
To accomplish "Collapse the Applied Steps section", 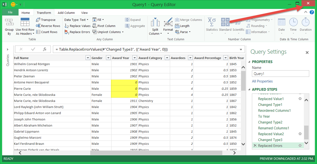I will pyautogui.click(x=249, y=90).
